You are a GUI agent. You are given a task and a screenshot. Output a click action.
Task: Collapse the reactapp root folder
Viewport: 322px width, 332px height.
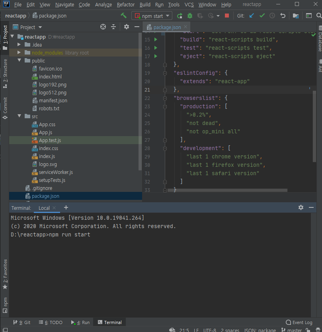click(12, 37)
